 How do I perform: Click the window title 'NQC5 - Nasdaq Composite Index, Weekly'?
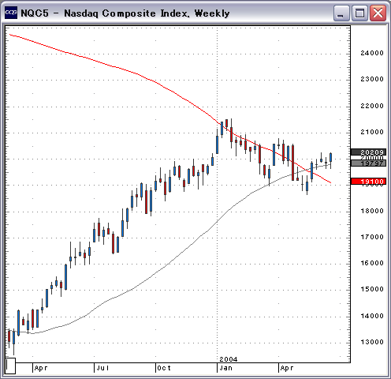[125, 13]
